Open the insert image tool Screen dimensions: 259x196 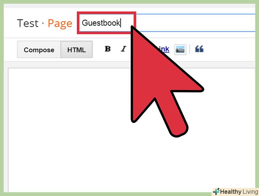coord(180,49)
